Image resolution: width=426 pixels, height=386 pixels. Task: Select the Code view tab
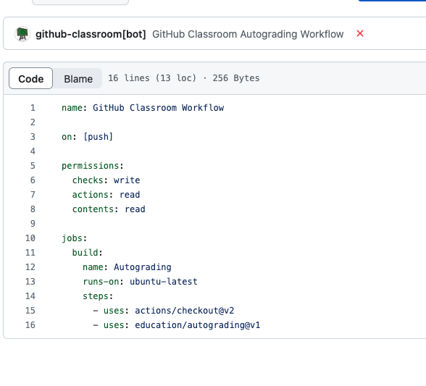(x=30, y=78)
